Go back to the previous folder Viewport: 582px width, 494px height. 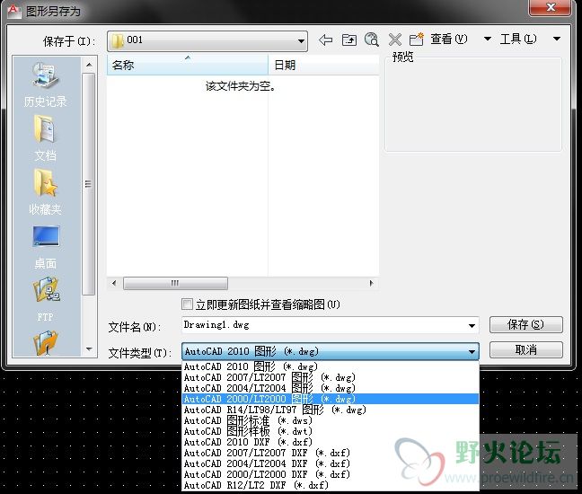tap(325, 40)
